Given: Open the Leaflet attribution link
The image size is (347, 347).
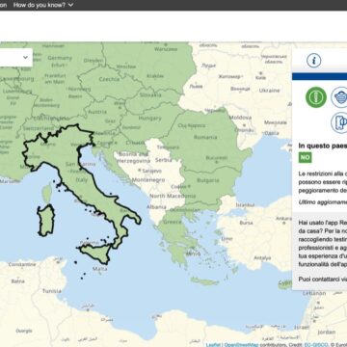Looking at the screenshot, I should coord(213,344).
